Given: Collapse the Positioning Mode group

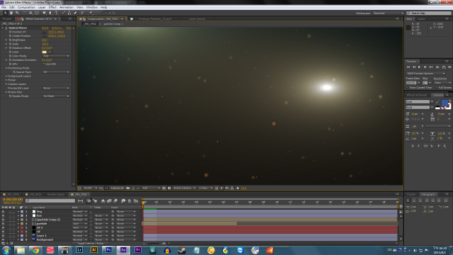Looking at the screenshot, I should (x=6, y=68).
